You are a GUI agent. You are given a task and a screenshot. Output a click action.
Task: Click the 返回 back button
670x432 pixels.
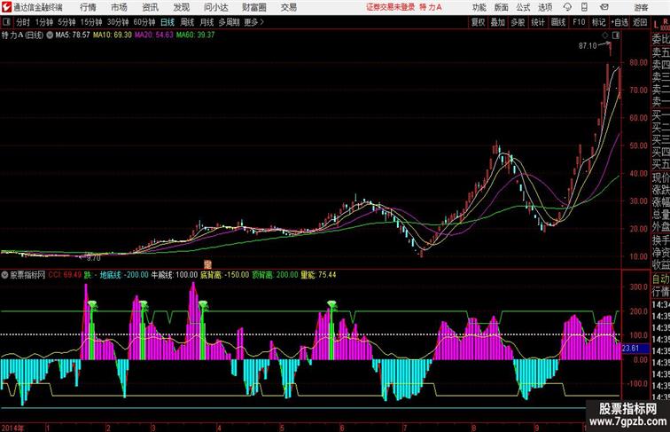(x=640, y=22)
